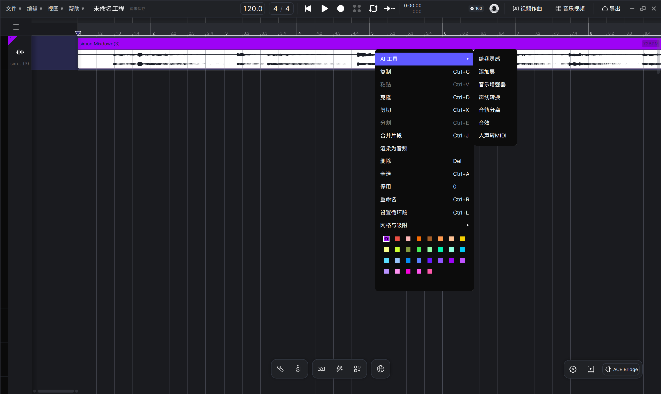The height and width of the screenshot is (394, 661).
Task: Open the 帮助 menu
Action: click(x=76, y=9)
